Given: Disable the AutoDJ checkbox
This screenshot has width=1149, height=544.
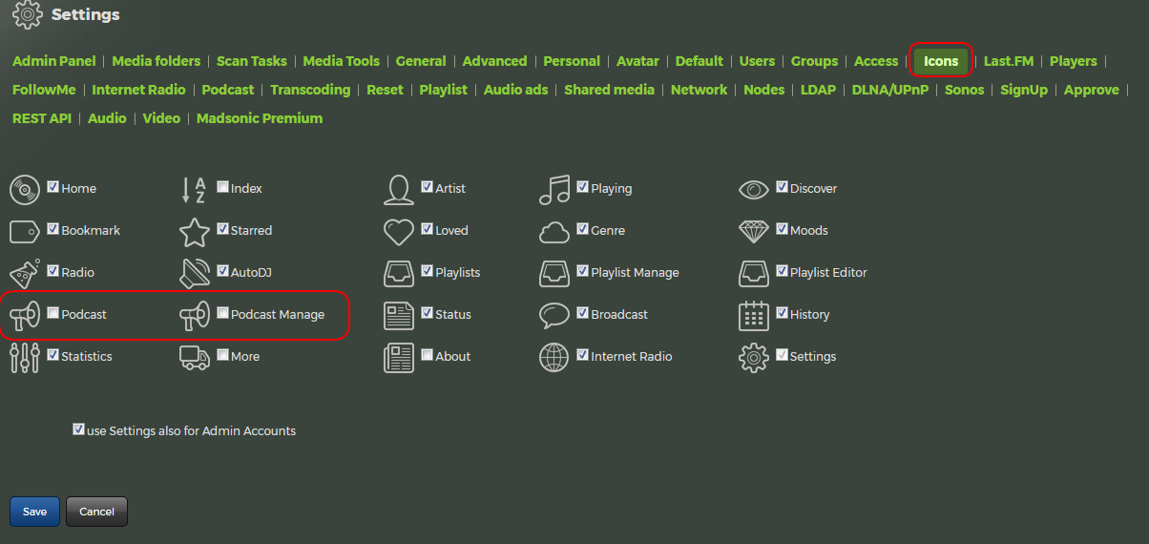Looking at the screenshot, I should point(222,271).
